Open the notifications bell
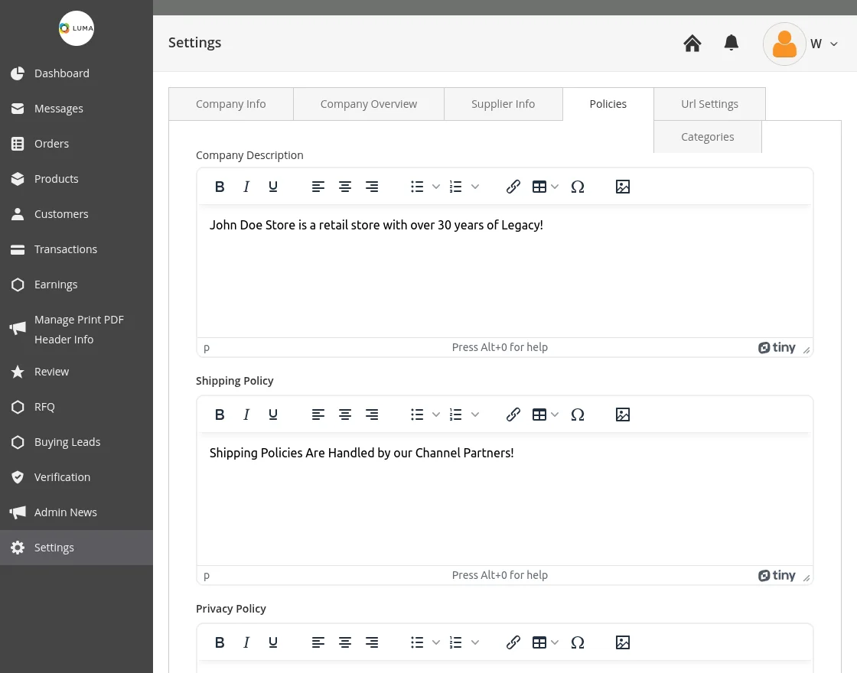This screenshot has width=857, height=673. click(732, 43)
